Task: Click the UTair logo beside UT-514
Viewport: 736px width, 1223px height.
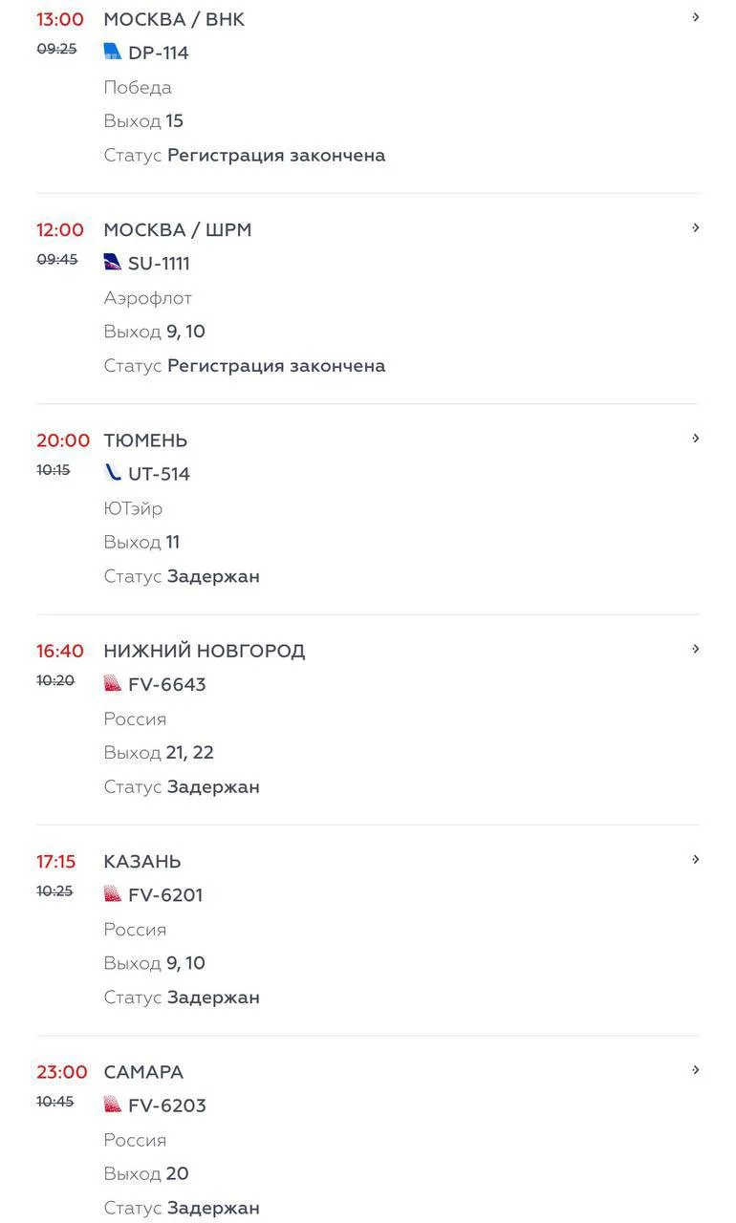Action: click(x=113, y=472)
